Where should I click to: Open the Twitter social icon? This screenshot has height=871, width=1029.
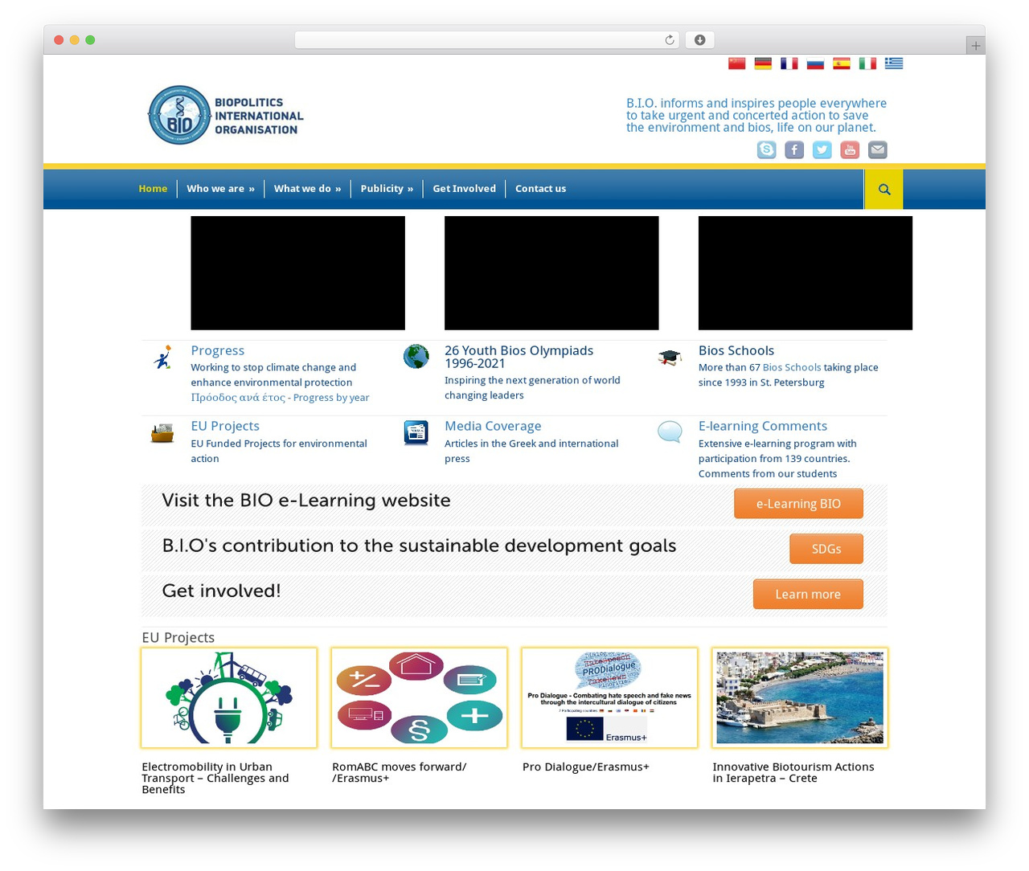tap(822, 149)
